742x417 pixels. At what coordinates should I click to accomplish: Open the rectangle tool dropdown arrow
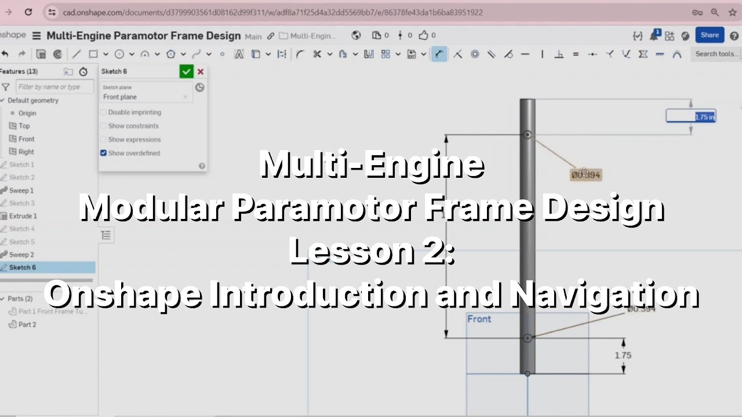coord(106,54)
